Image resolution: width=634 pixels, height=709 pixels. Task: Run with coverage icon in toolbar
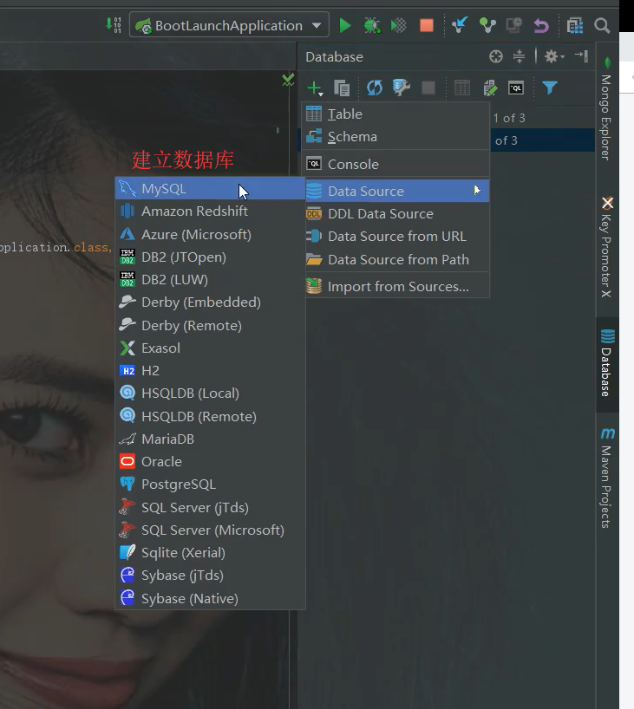399,26
